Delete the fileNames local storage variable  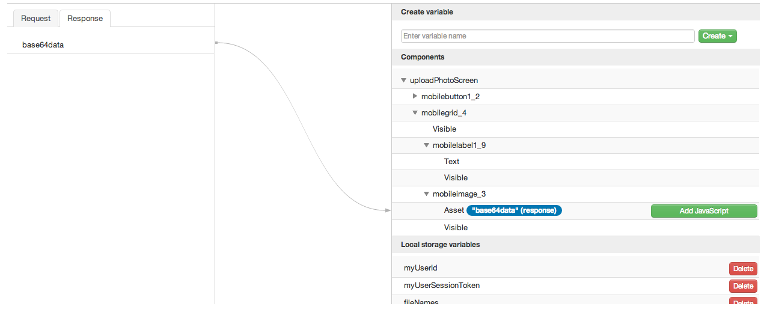click(x=743, y=302)
